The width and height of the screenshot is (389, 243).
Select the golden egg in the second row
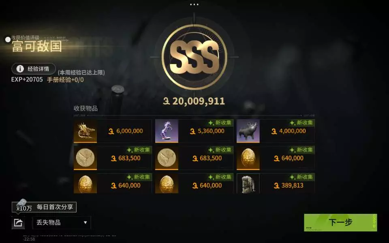pos(276,158)
